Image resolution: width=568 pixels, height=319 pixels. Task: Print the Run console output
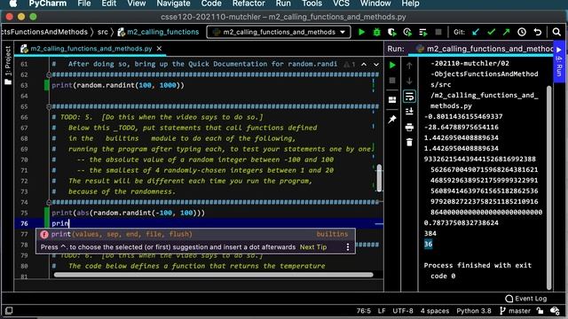[409, 127]
